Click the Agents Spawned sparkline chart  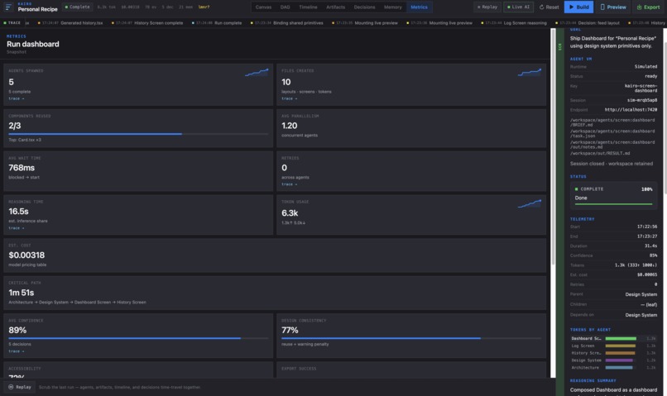(257, 73)
